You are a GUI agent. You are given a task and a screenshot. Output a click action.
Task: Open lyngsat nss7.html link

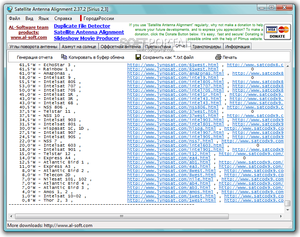(170, 141)
